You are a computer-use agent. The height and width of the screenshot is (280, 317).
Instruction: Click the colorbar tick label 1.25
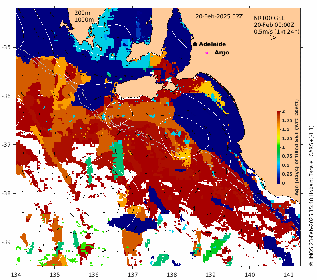[287, 138]
